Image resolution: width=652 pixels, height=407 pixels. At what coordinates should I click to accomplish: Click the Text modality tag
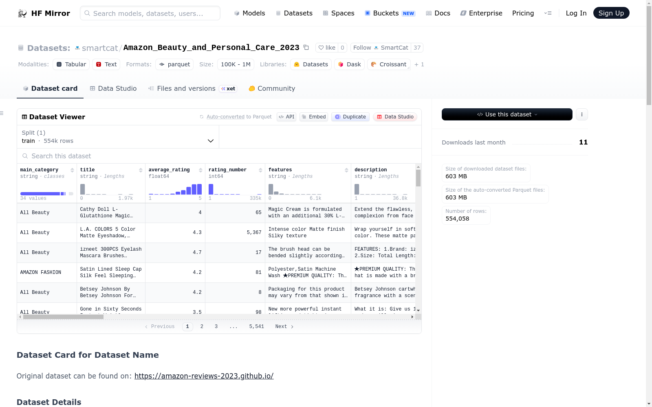point(106,64)
